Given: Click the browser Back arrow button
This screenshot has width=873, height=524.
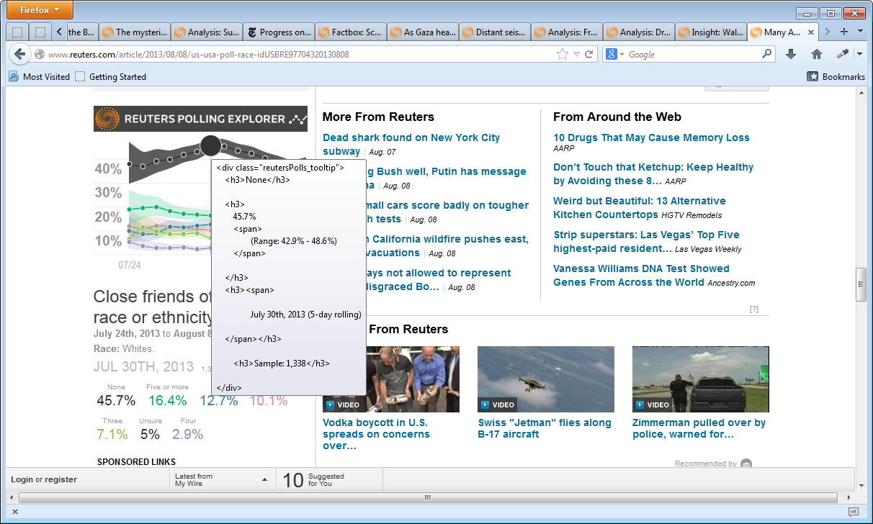Looking at the screenshot, I should (x=19, y=54).
